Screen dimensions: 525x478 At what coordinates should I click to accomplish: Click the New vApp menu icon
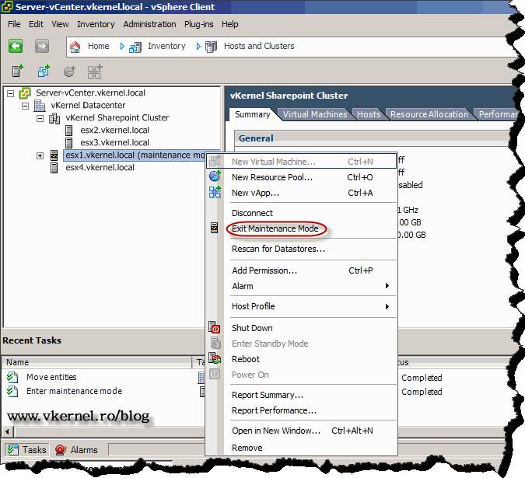(215, 192)
